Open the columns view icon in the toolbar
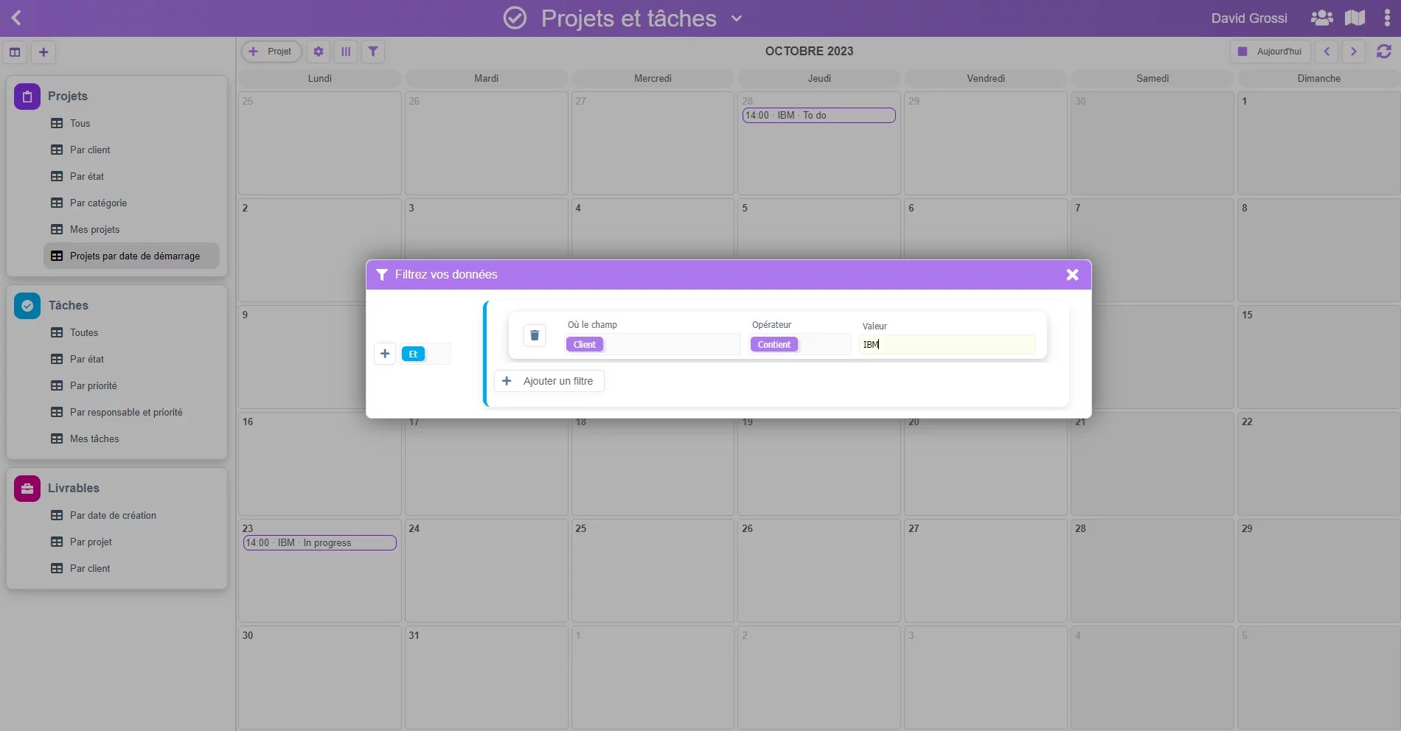This screenshot has width=1401, height=731. click(x=346, y=52)
